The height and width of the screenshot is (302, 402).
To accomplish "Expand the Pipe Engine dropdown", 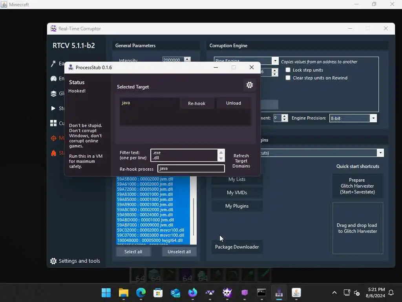I will 275,61.
